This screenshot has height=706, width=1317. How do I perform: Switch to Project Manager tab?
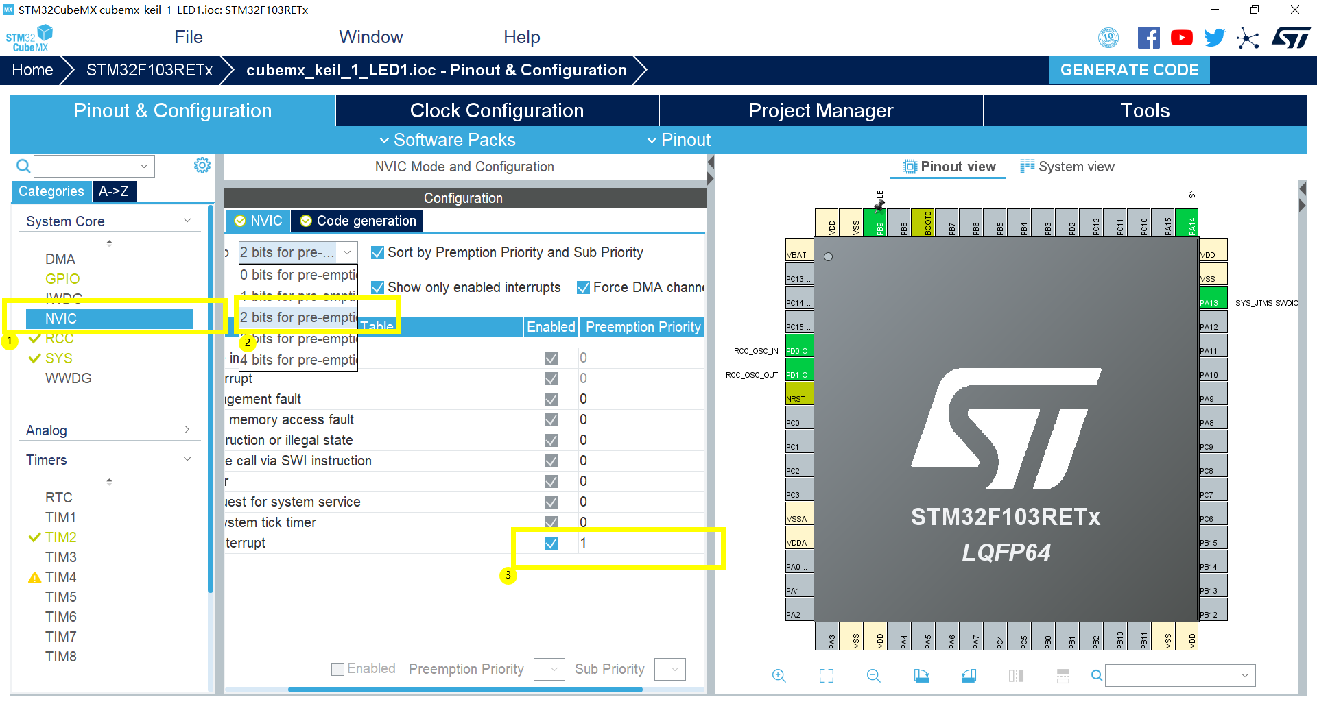tap(821, 110)
